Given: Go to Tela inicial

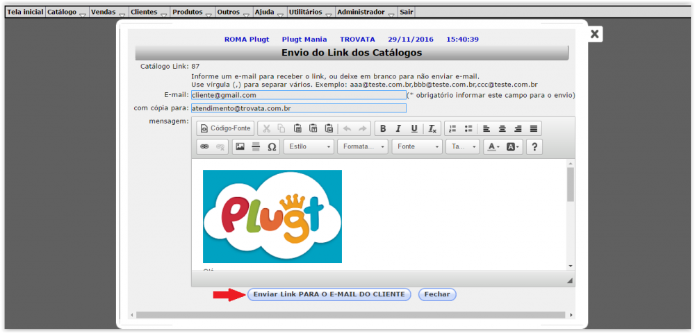Looking at the screenshot, I should 25,12.
